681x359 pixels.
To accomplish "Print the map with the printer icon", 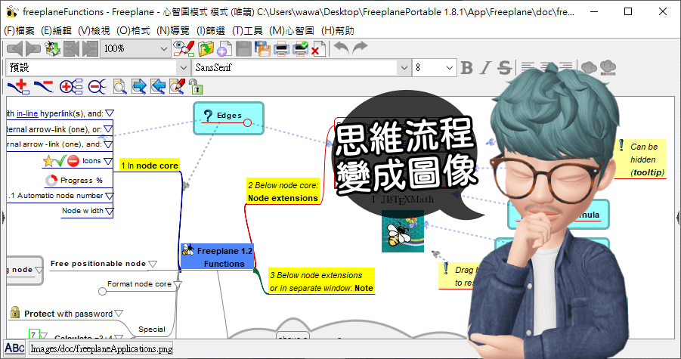I will tap(281, 48).
